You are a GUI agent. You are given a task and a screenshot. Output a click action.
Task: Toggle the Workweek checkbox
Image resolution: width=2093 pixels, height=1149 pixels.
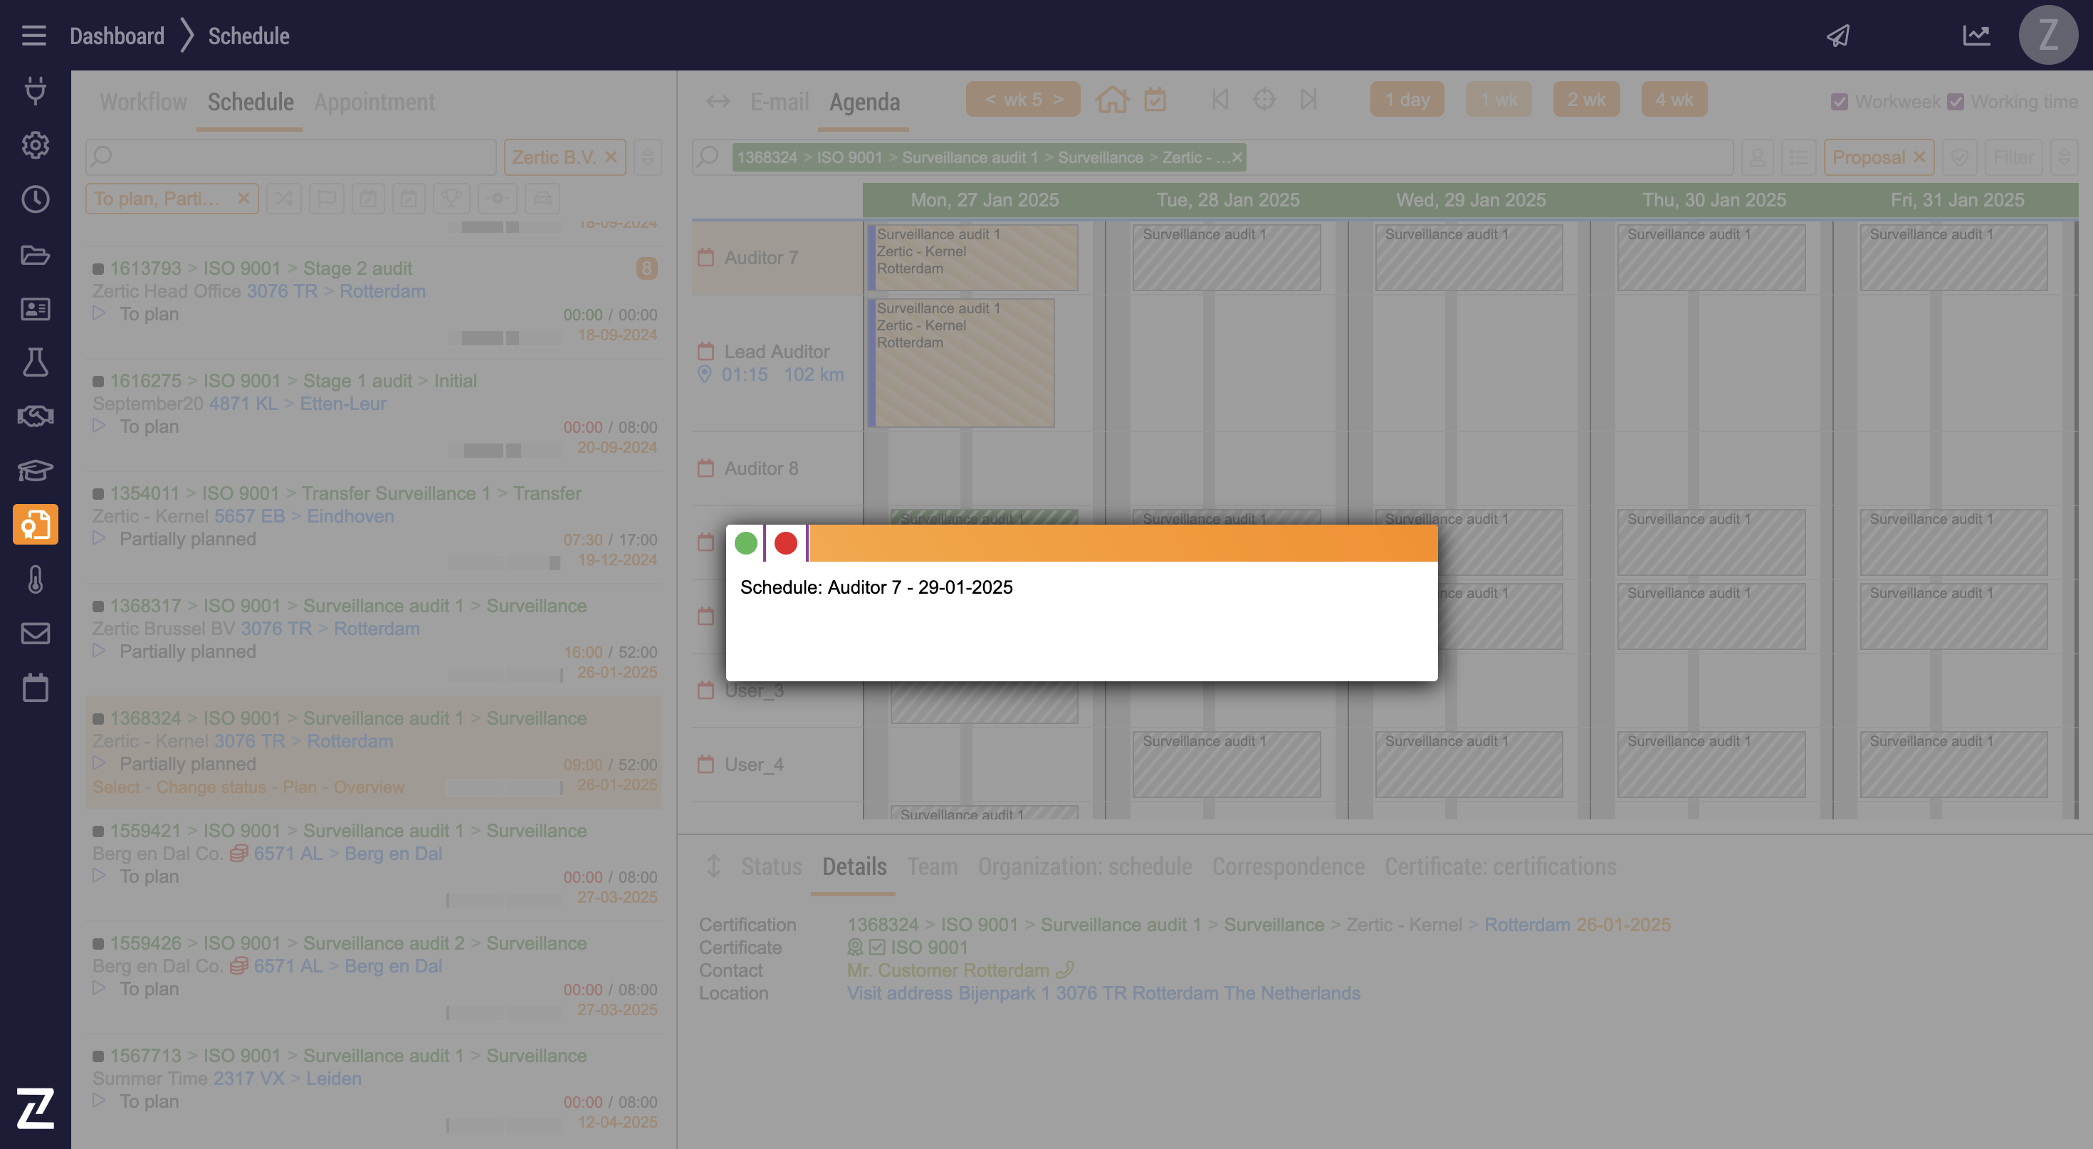pos(1840,102)
